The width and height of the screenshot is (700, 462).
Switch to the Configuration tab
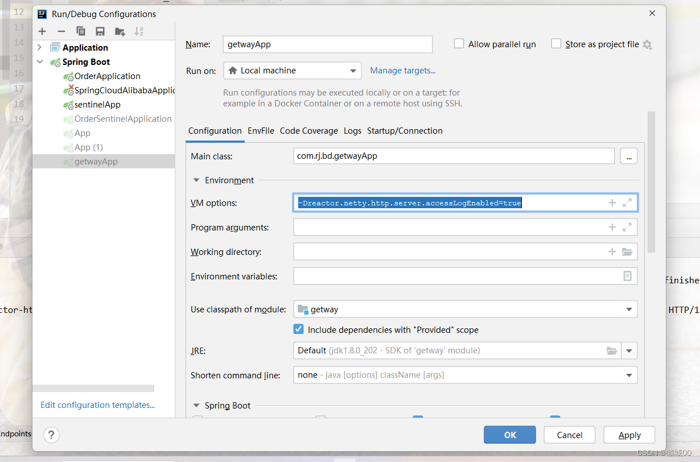tap(215, 131)
